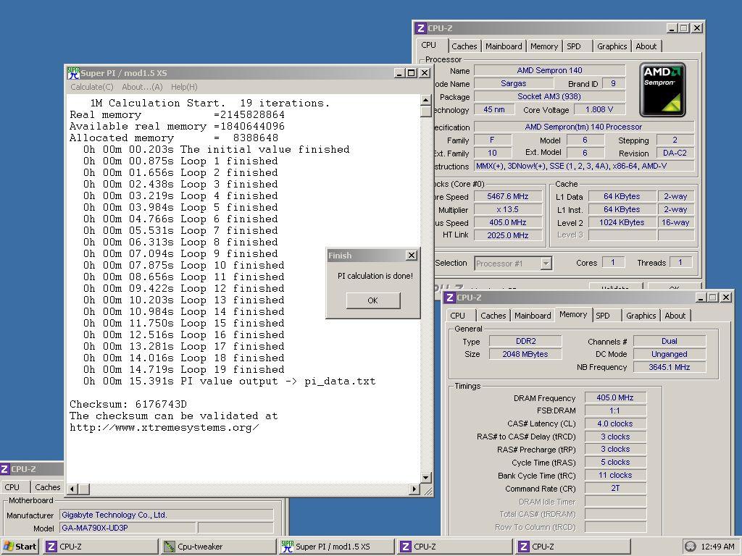Click the CAS# Latency value 4.0 clocks

coord(615,424)
